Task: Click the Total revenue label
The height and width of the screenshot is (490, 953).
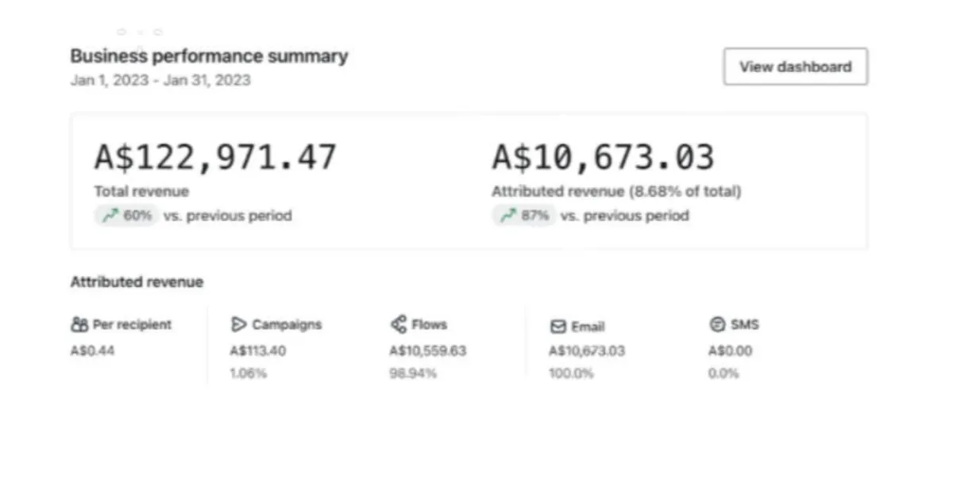Action: [x=141, y=191]
